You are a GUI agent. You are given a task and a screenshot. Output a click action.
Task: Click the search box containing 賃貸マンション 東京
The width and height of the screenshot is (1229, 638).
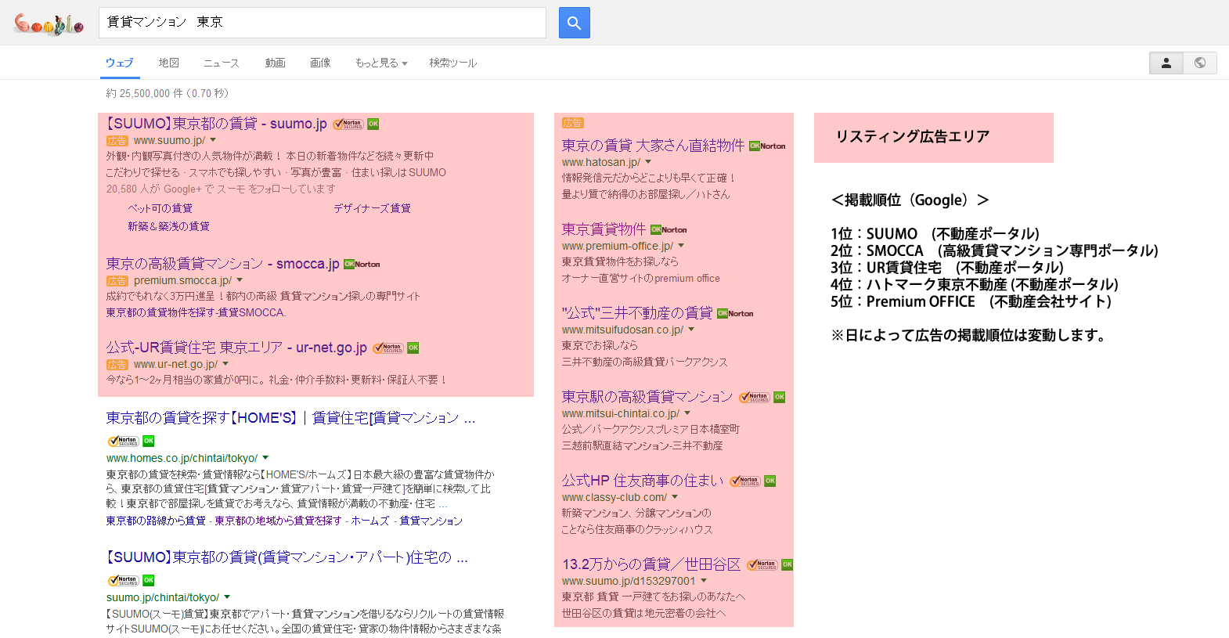point(323,23)
